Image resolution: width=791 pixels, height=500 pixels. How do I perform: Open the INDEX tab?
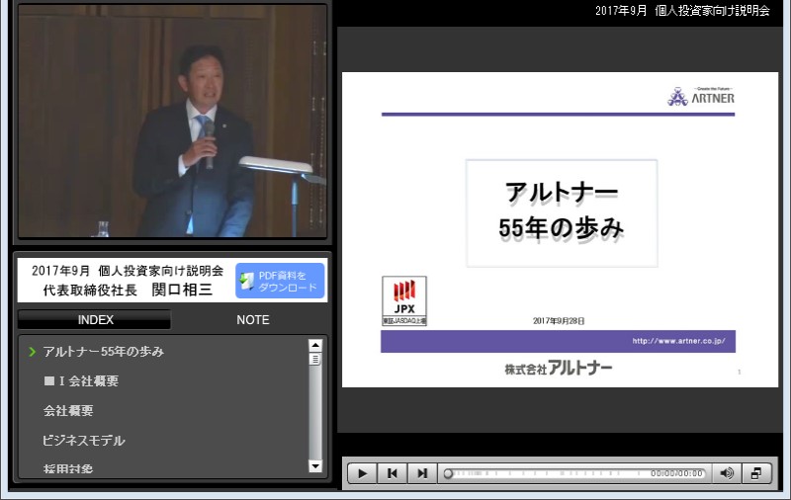95,319
